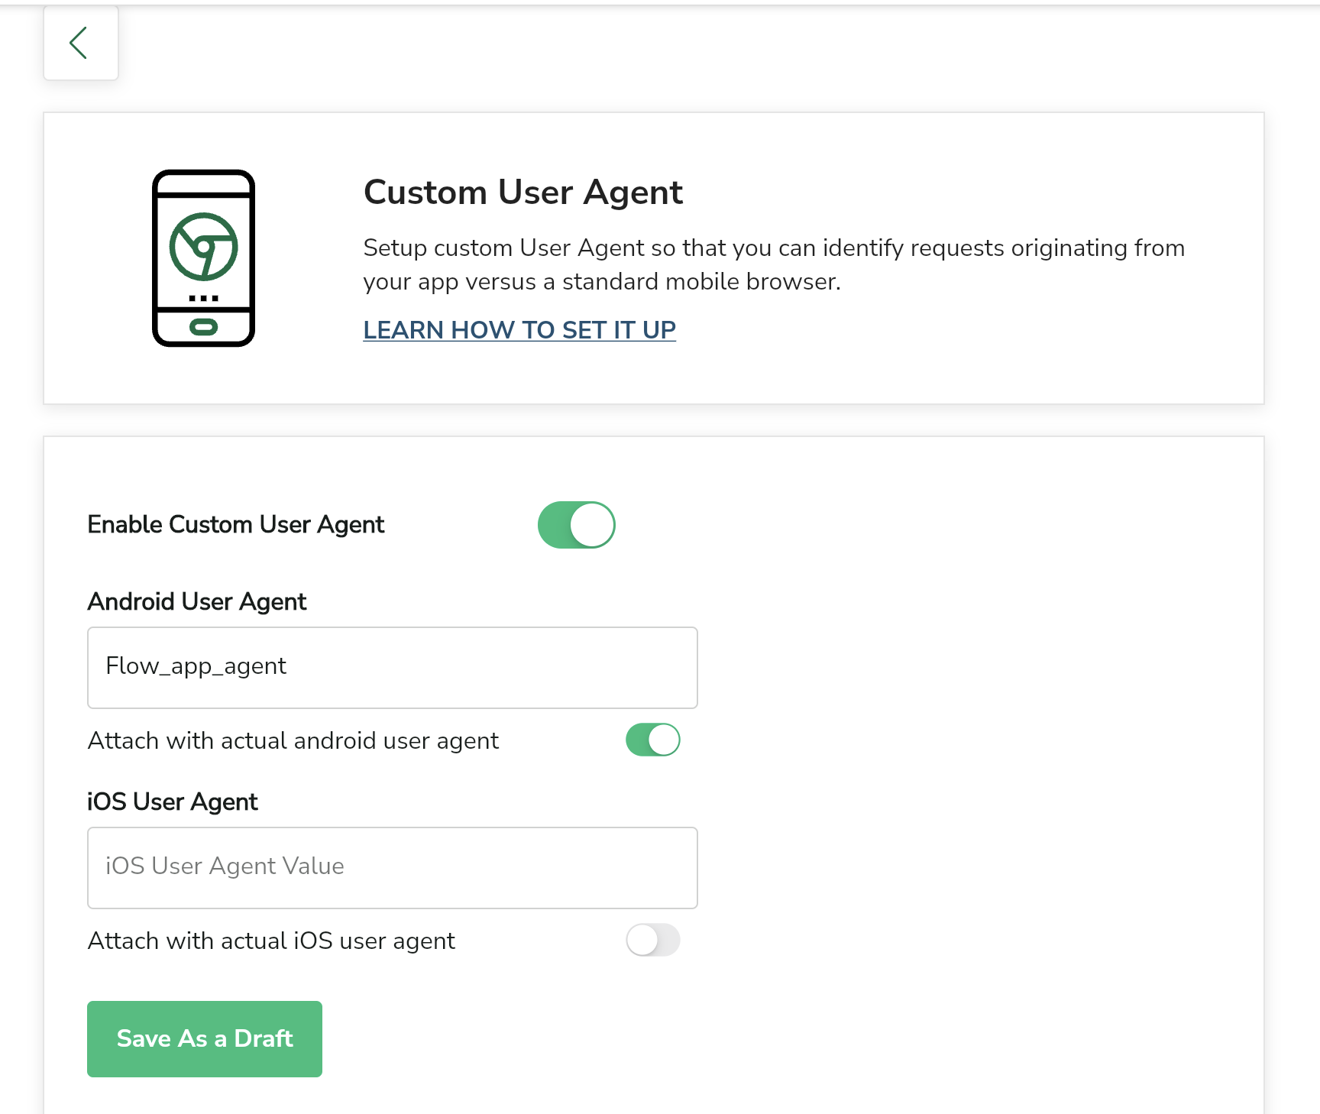
Task: Click the Chrome logo inside the phone graphic
Action: click(x=203, y=247)
